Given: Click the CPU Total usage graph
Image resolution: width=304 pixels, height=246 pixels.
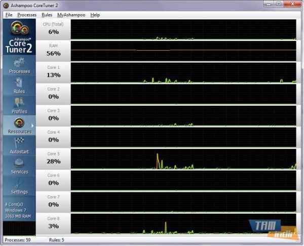Looking at the screenshot, I should [183, 29].
